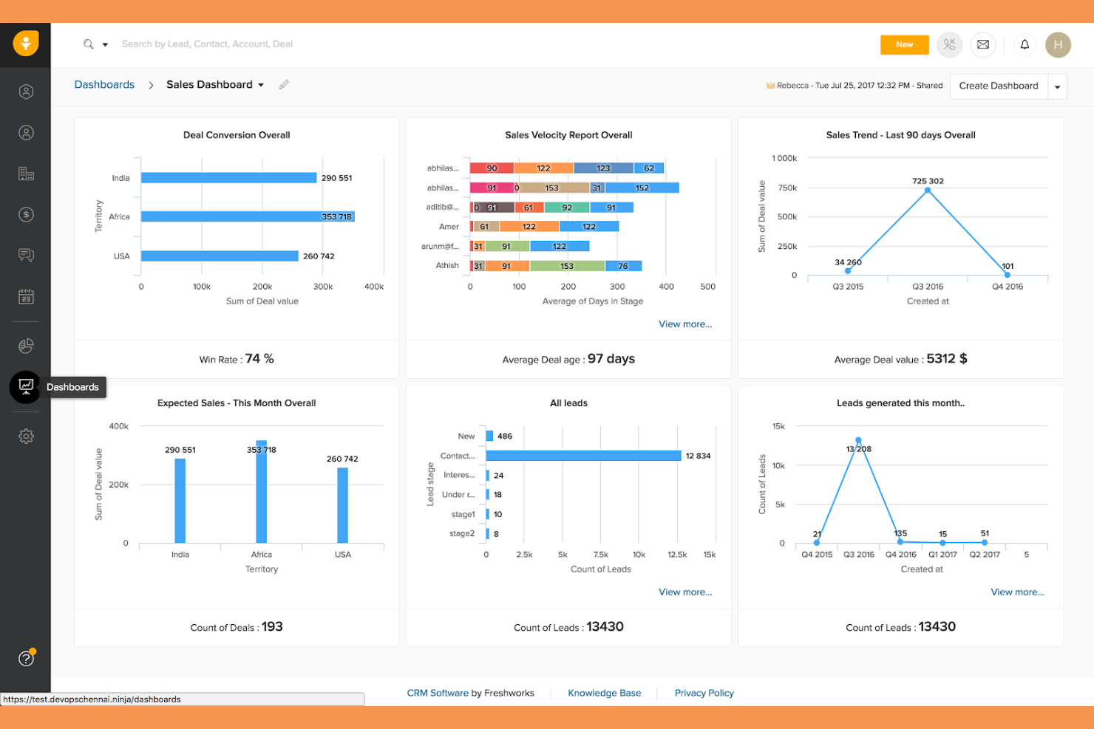This screenshot has width=1094, height=729.
Task: Click the New button
Action: (904, 44)
